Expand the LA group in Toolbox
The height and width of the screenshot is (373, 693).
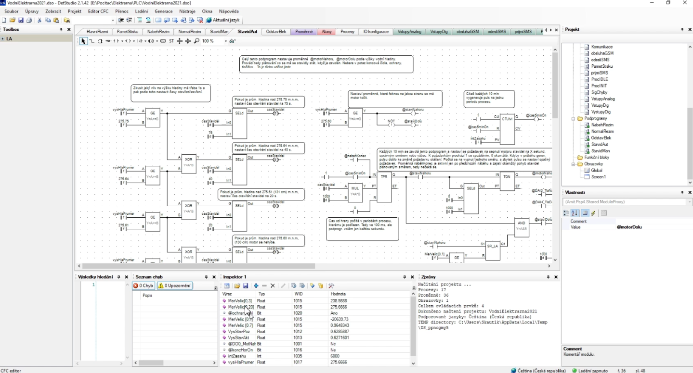click(x=3, y=38)
